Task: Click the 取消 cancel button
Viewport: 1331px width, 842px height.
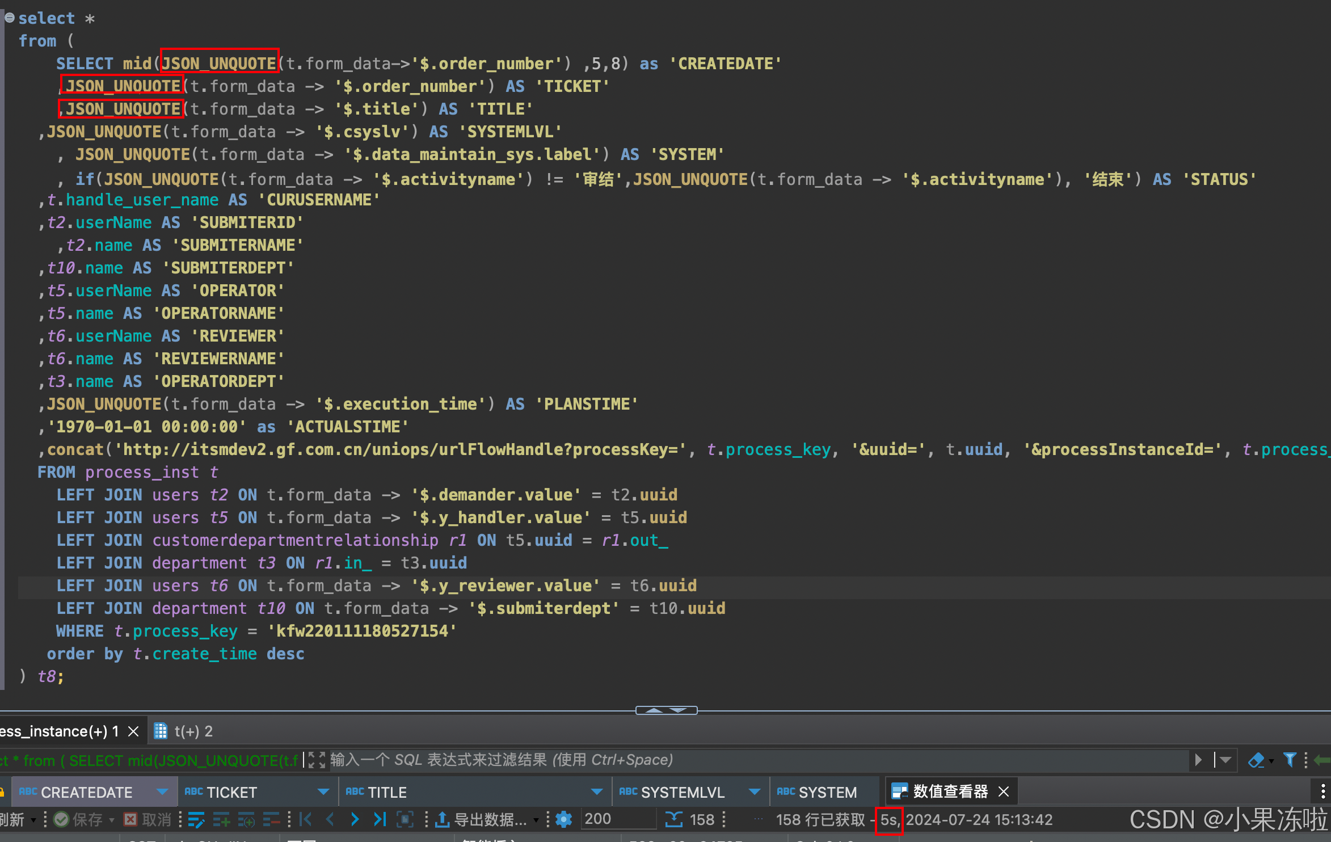Action: (x=148, y=820)
